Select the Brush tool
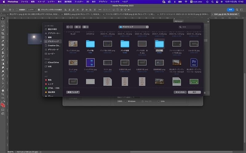Viewport: 246px width, 153px height. pos(3,49)
